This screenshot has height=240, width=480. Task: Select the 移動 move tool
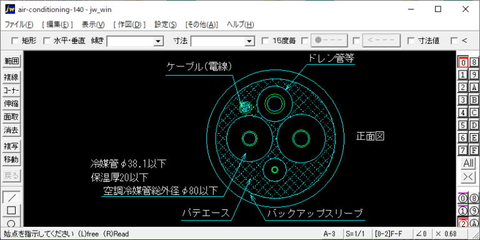click(x=12, y=159)
